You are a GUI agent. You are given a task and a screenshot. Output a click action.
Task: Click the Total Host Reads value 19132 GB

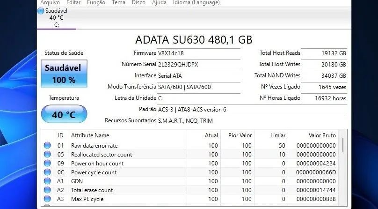click(x=324, y=53)
